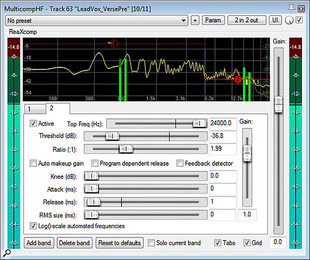Click the plus preset button
The image size is (310, 260).
tap(195, 20)
